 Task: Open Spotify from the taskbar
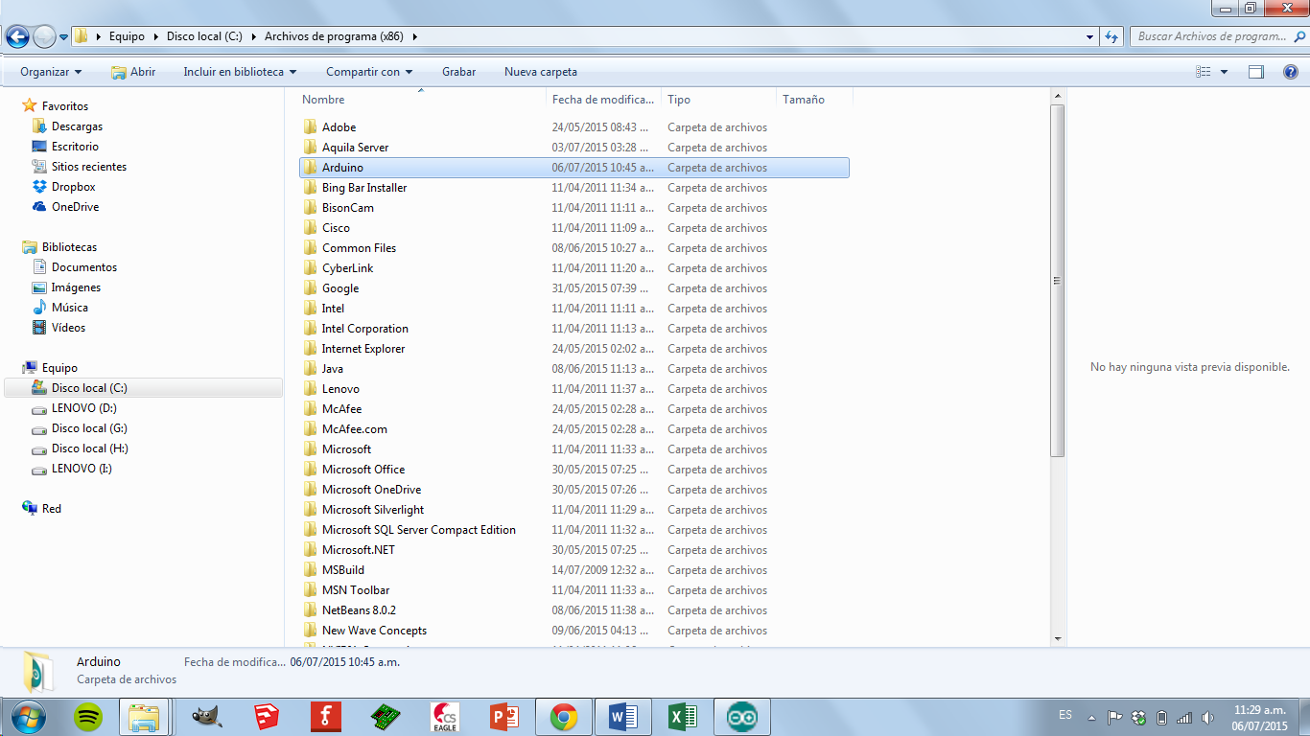[x=88, y=717]
